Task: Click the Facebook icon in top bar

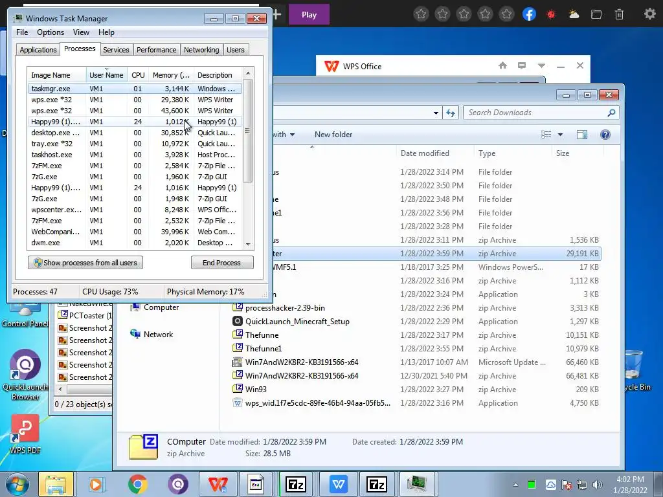Action: click(x=529, y=14)
